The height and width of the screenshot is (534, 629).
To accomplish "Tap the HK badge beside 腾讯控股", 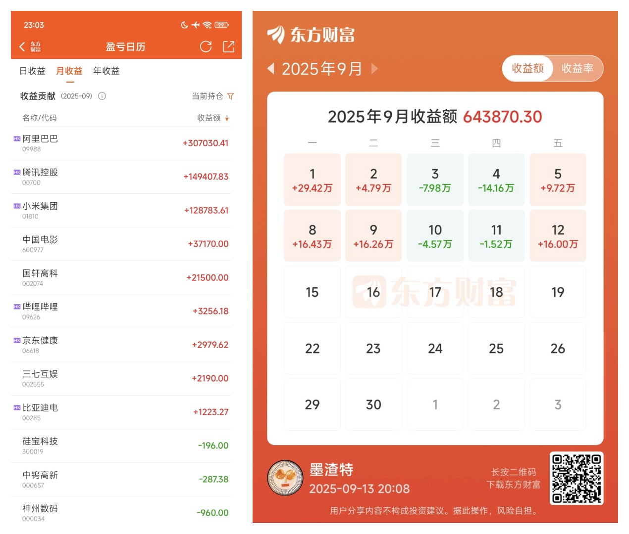I will [x=17, y=173].
